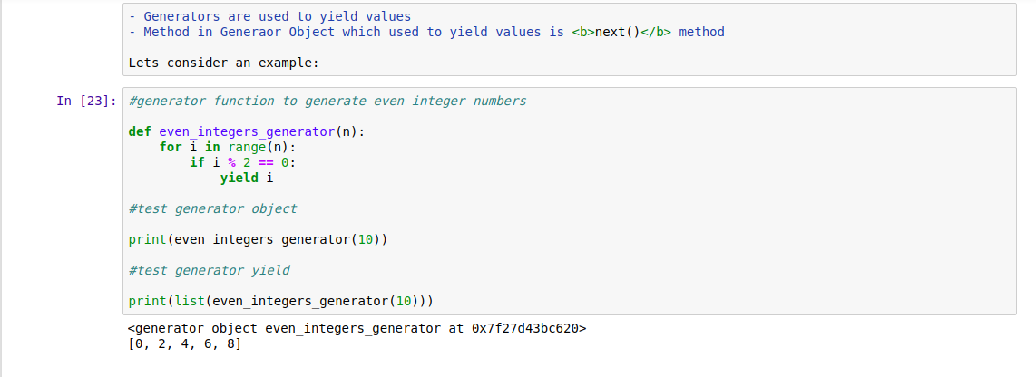Click the '#test generator object' comment

click(213, 208)
